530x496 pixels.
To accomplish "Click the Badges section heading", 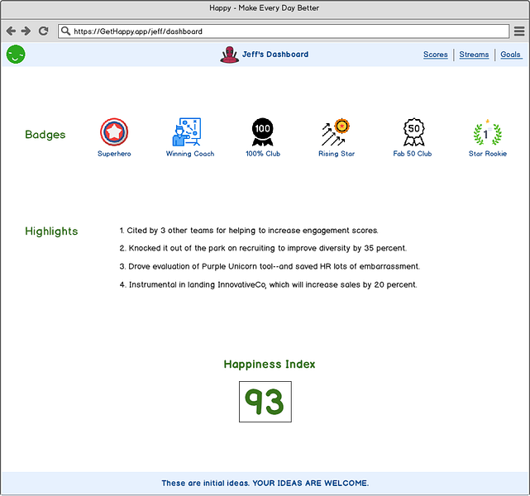I will (45, 135).
